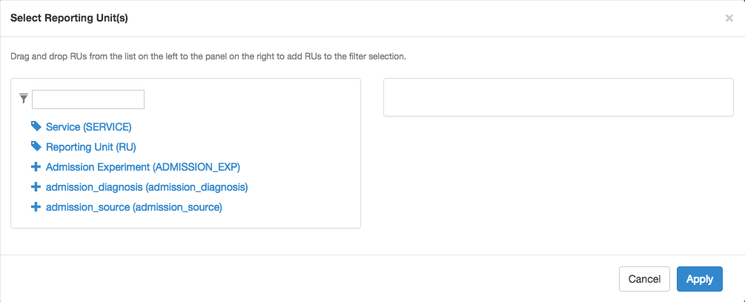Image resolution: width=745 pixels, height=302 pixels.
Task: Click the Admission Experiment (ADMISSION_EXP) label
Action: [143, 167]
